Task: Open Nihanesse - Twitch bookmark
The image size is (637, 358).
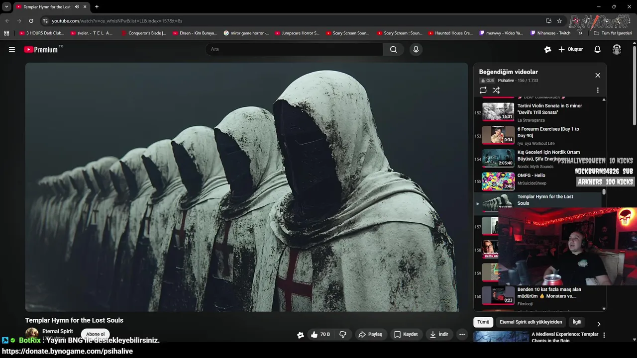Action: 550,33
